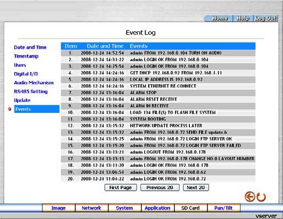This screenshot has width=283, height=219.
Task: Click the Event Log page title
Action: pos(141,32)
